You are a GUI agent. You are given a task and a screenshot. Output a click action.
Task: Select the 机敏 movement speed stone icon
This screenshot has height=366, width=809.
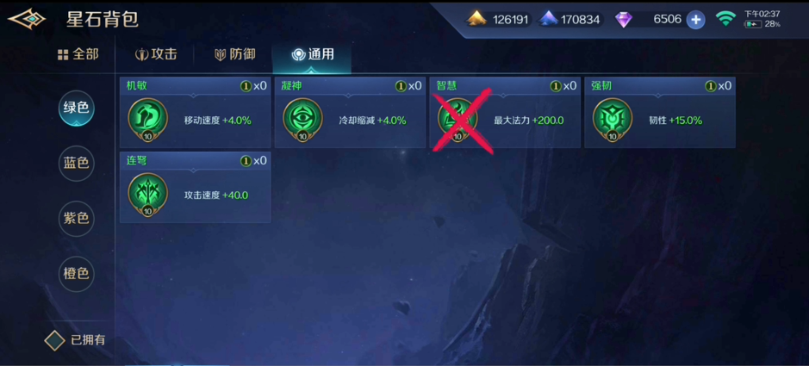click(147, 119)
